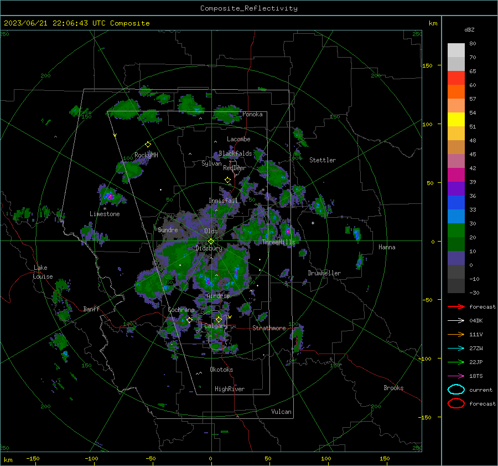Click the yellow radar-center diamond at Didsbury
This screenshot has height=466, width=498.
point(211,242)
